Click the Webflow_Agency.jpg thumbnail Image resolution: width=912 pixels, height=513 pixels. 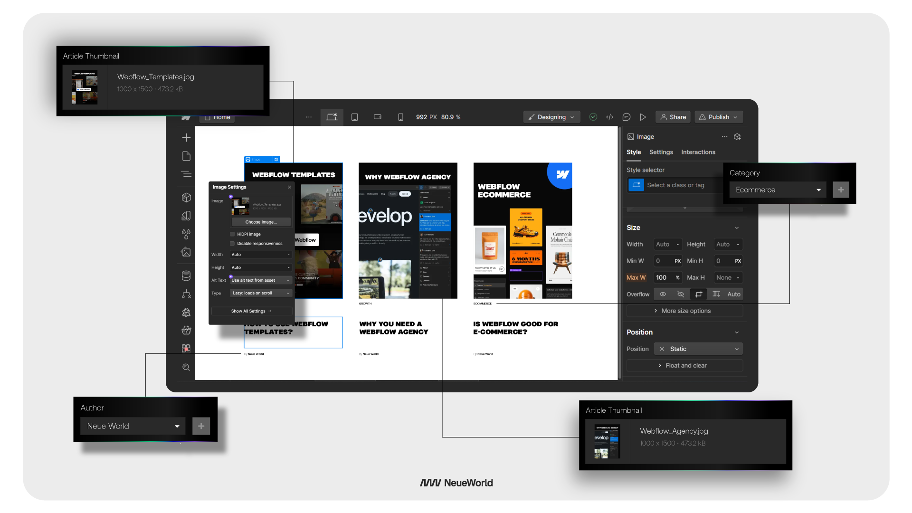pyautogui.click(x=607, y=441)
